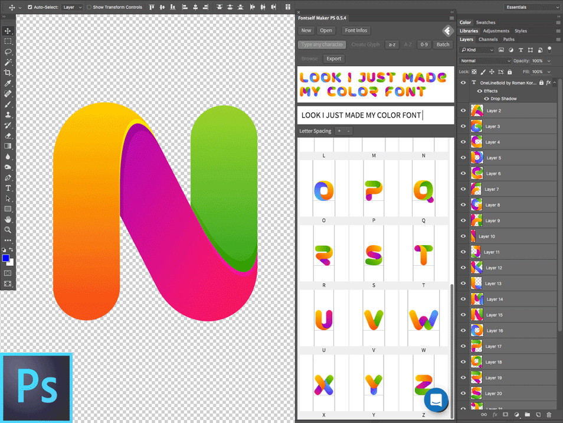Image resolution: width=563 pixels, height=423 pixels.
Task: Switch to the Swatches tab
Action: click(x=486, y=22)
